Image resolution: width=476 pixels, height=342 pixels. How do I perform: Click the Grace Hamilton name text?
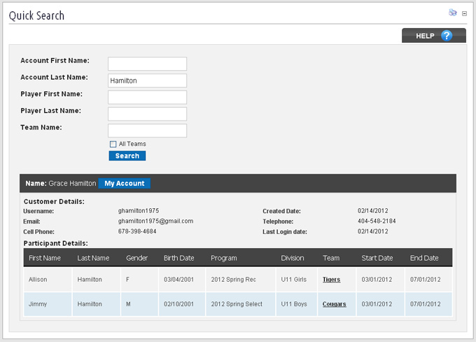pos(72,184)
